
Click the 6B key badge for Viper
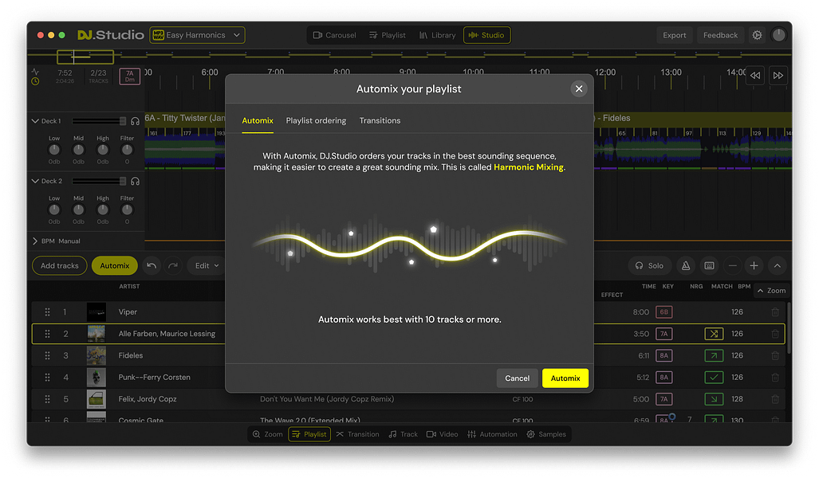(663, 312)
